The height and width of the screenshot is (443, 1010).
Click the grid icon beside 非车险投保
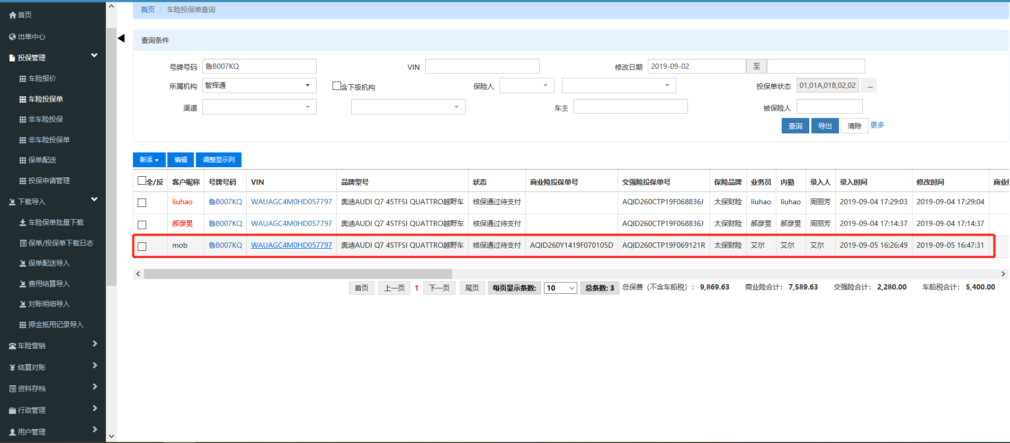23,120
